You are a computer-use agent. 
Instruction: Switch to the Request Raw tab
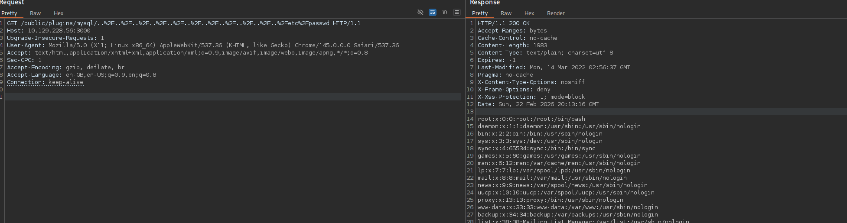pyautogui.click(x=35, y=13)
